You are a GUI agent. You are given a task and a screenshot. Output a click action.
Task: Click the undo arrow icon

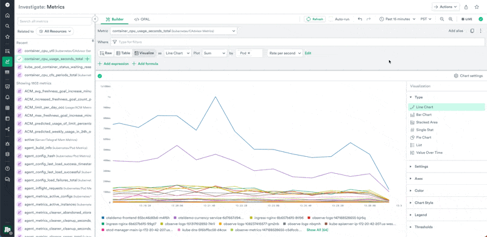360,19
